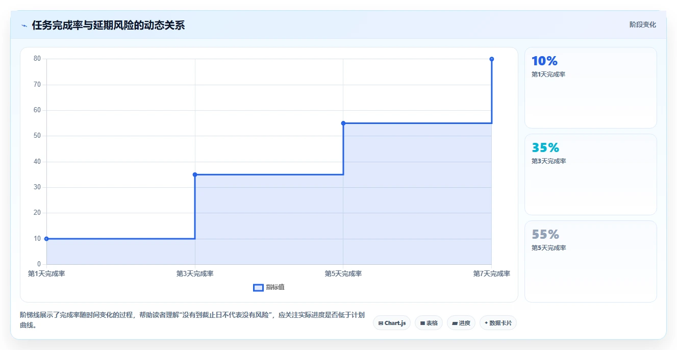
Task: Click the chart title 任务完成率与延期风险的动态关系
Action: (108, 26)
